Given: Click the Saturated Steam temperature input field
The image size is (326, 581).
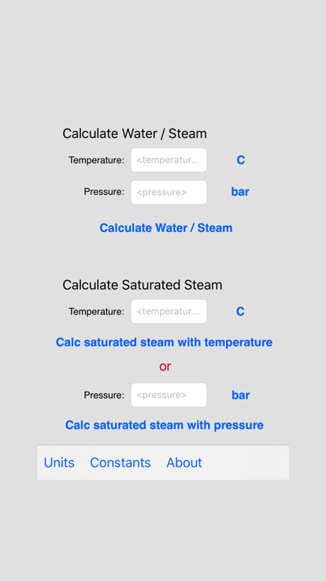Looking at the screenshot, I should (x=169, y=311).
